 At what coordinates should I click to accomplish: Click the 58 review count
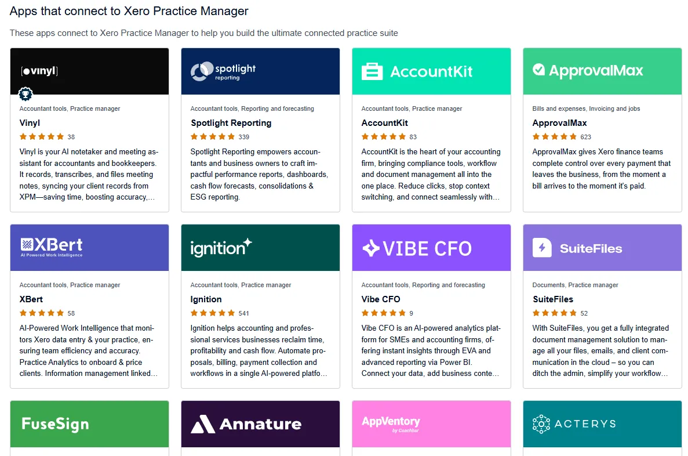tap(71, 313)
